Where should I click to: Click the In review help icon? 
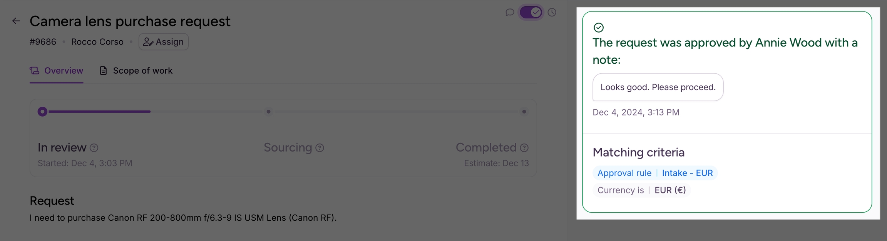coord(94,148)
